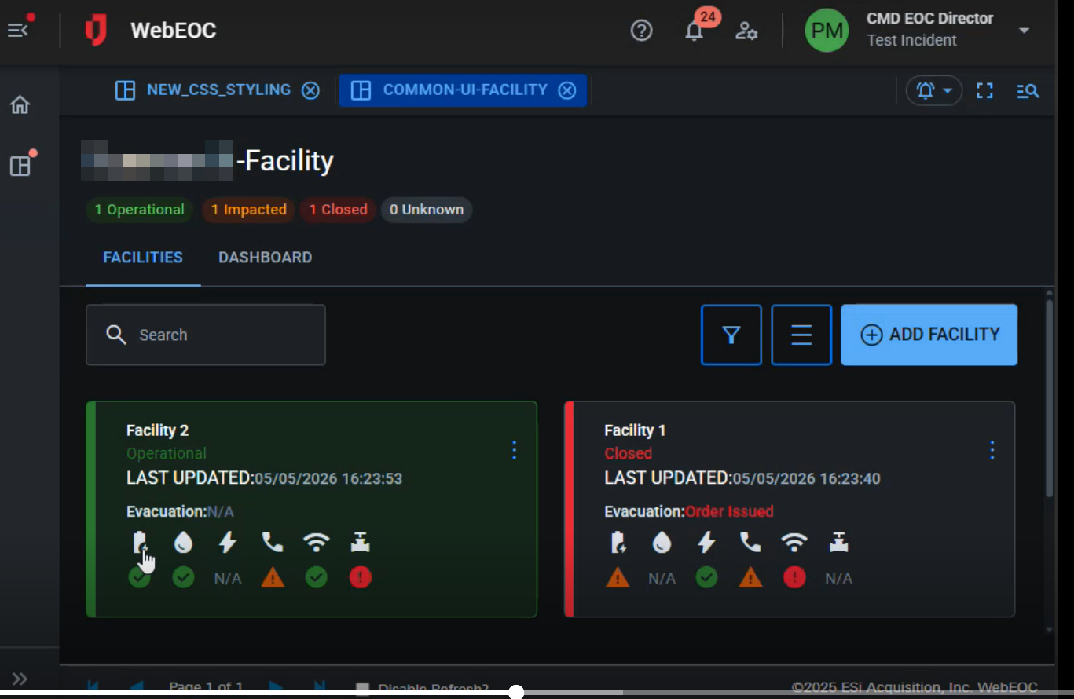Filter by the 1 Closed status chip
This screenshot has width=1074, height=699.
point(338,210)
